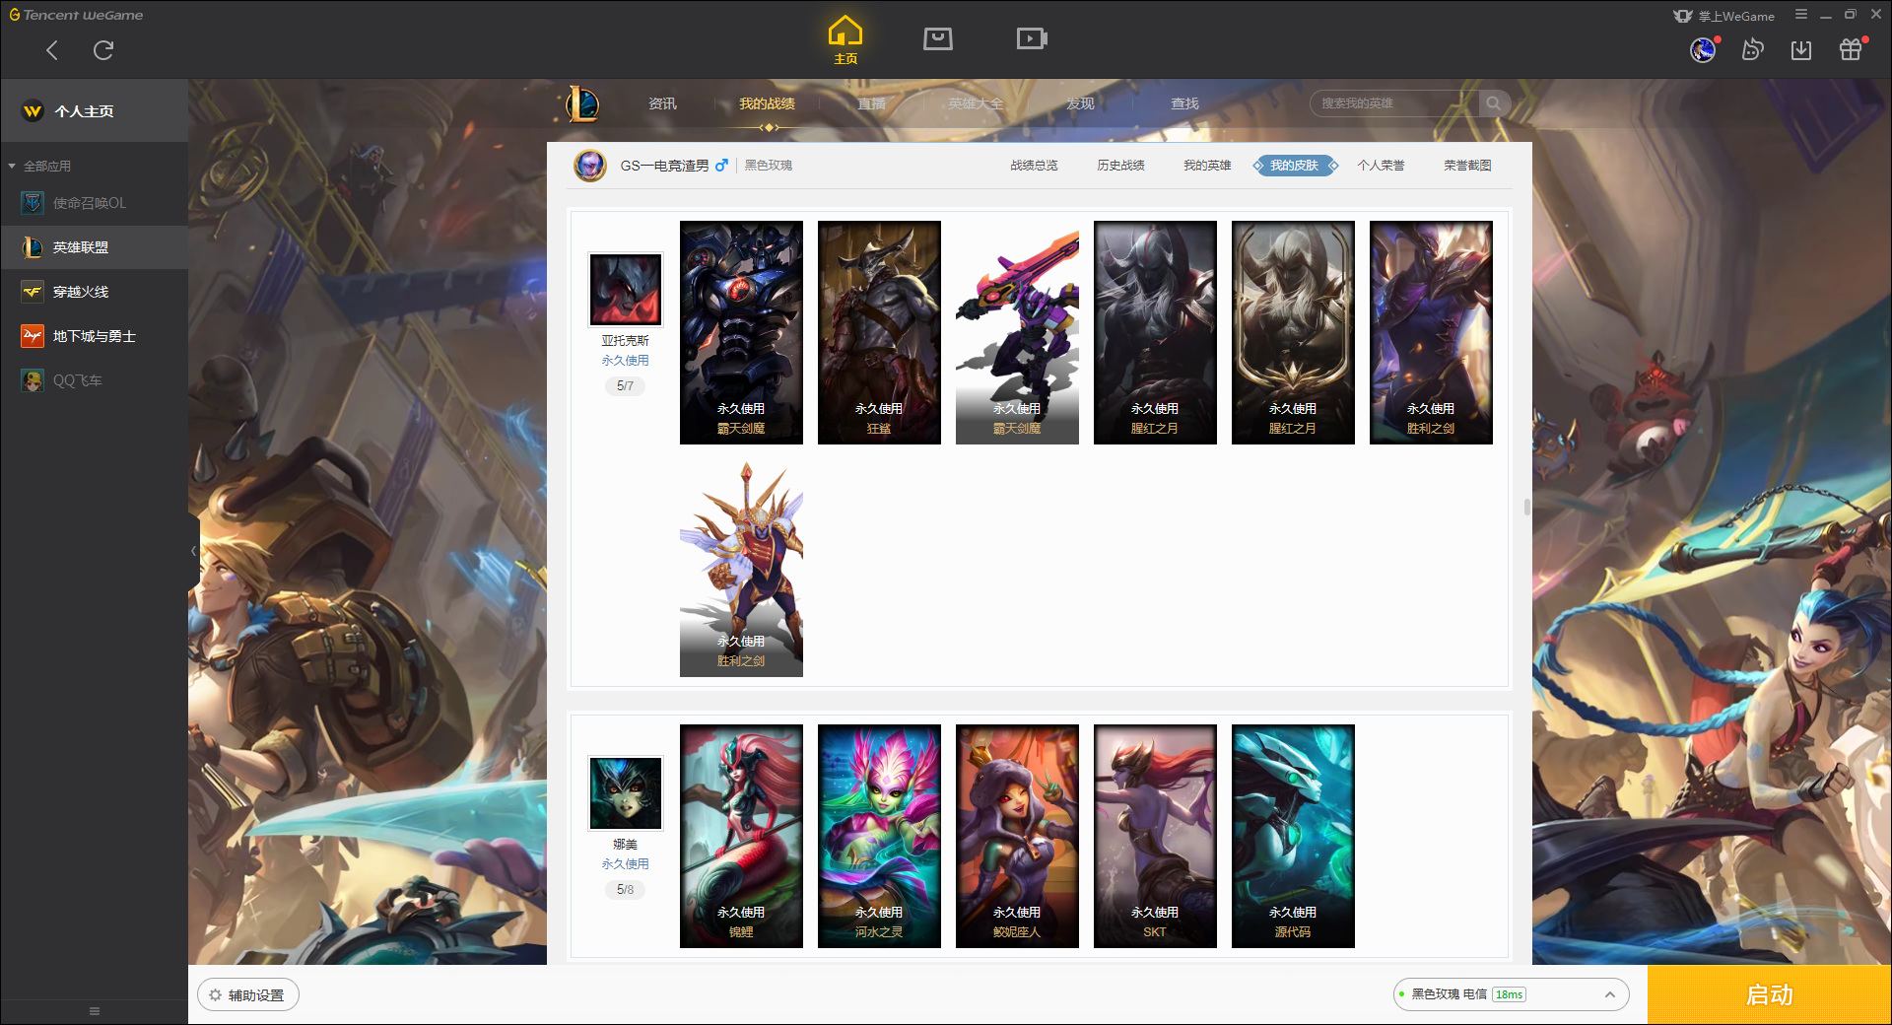Click the sidebar bottom list menu icon
The height and width of the screenshot is (1025, 1892).
point(95,1011)
